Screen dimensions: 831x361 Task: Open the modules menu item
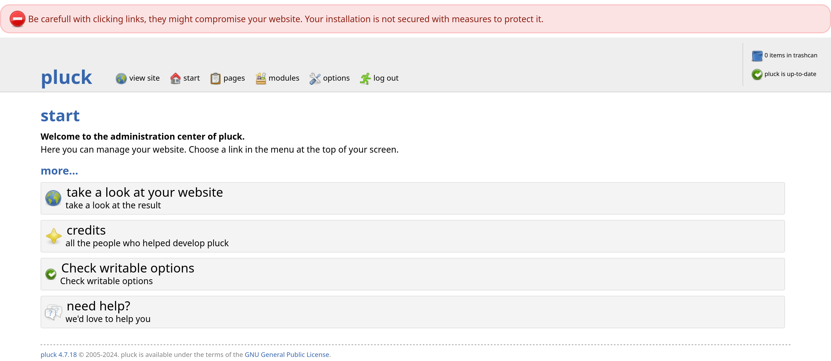tap(284, 78)
